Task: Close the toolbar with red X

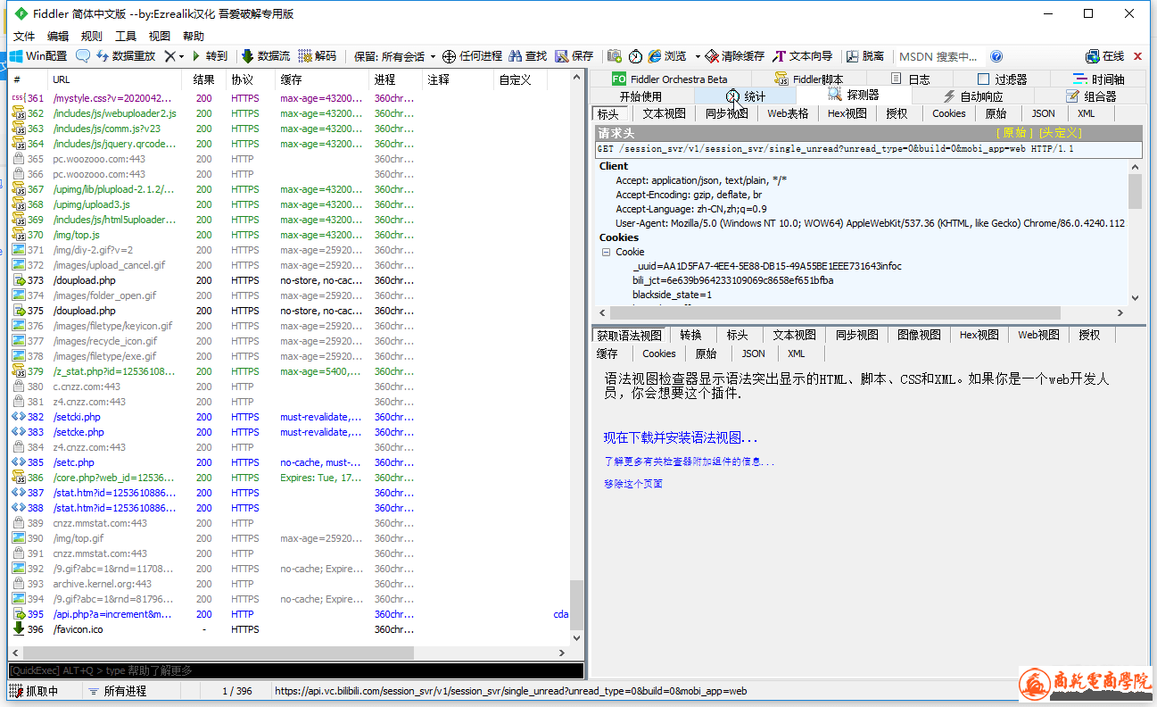Action: pyautogui.click(x=1137, y=56)
